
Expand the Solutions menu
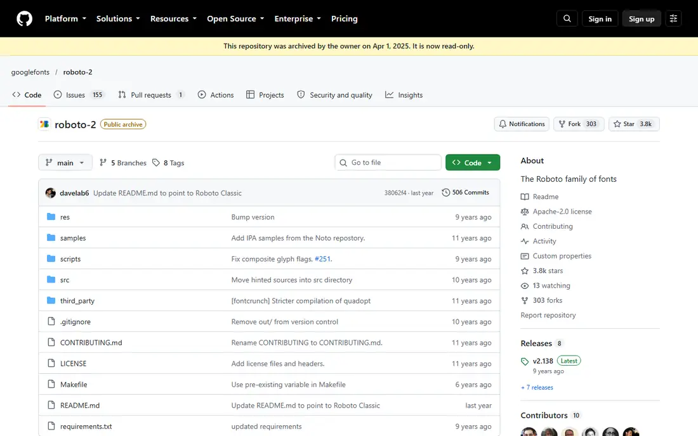point(118,18)
